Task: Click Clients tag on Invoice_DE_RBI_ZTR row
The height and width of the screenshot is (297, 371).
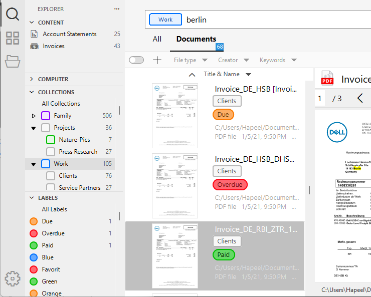Action: tap(227, 241)
